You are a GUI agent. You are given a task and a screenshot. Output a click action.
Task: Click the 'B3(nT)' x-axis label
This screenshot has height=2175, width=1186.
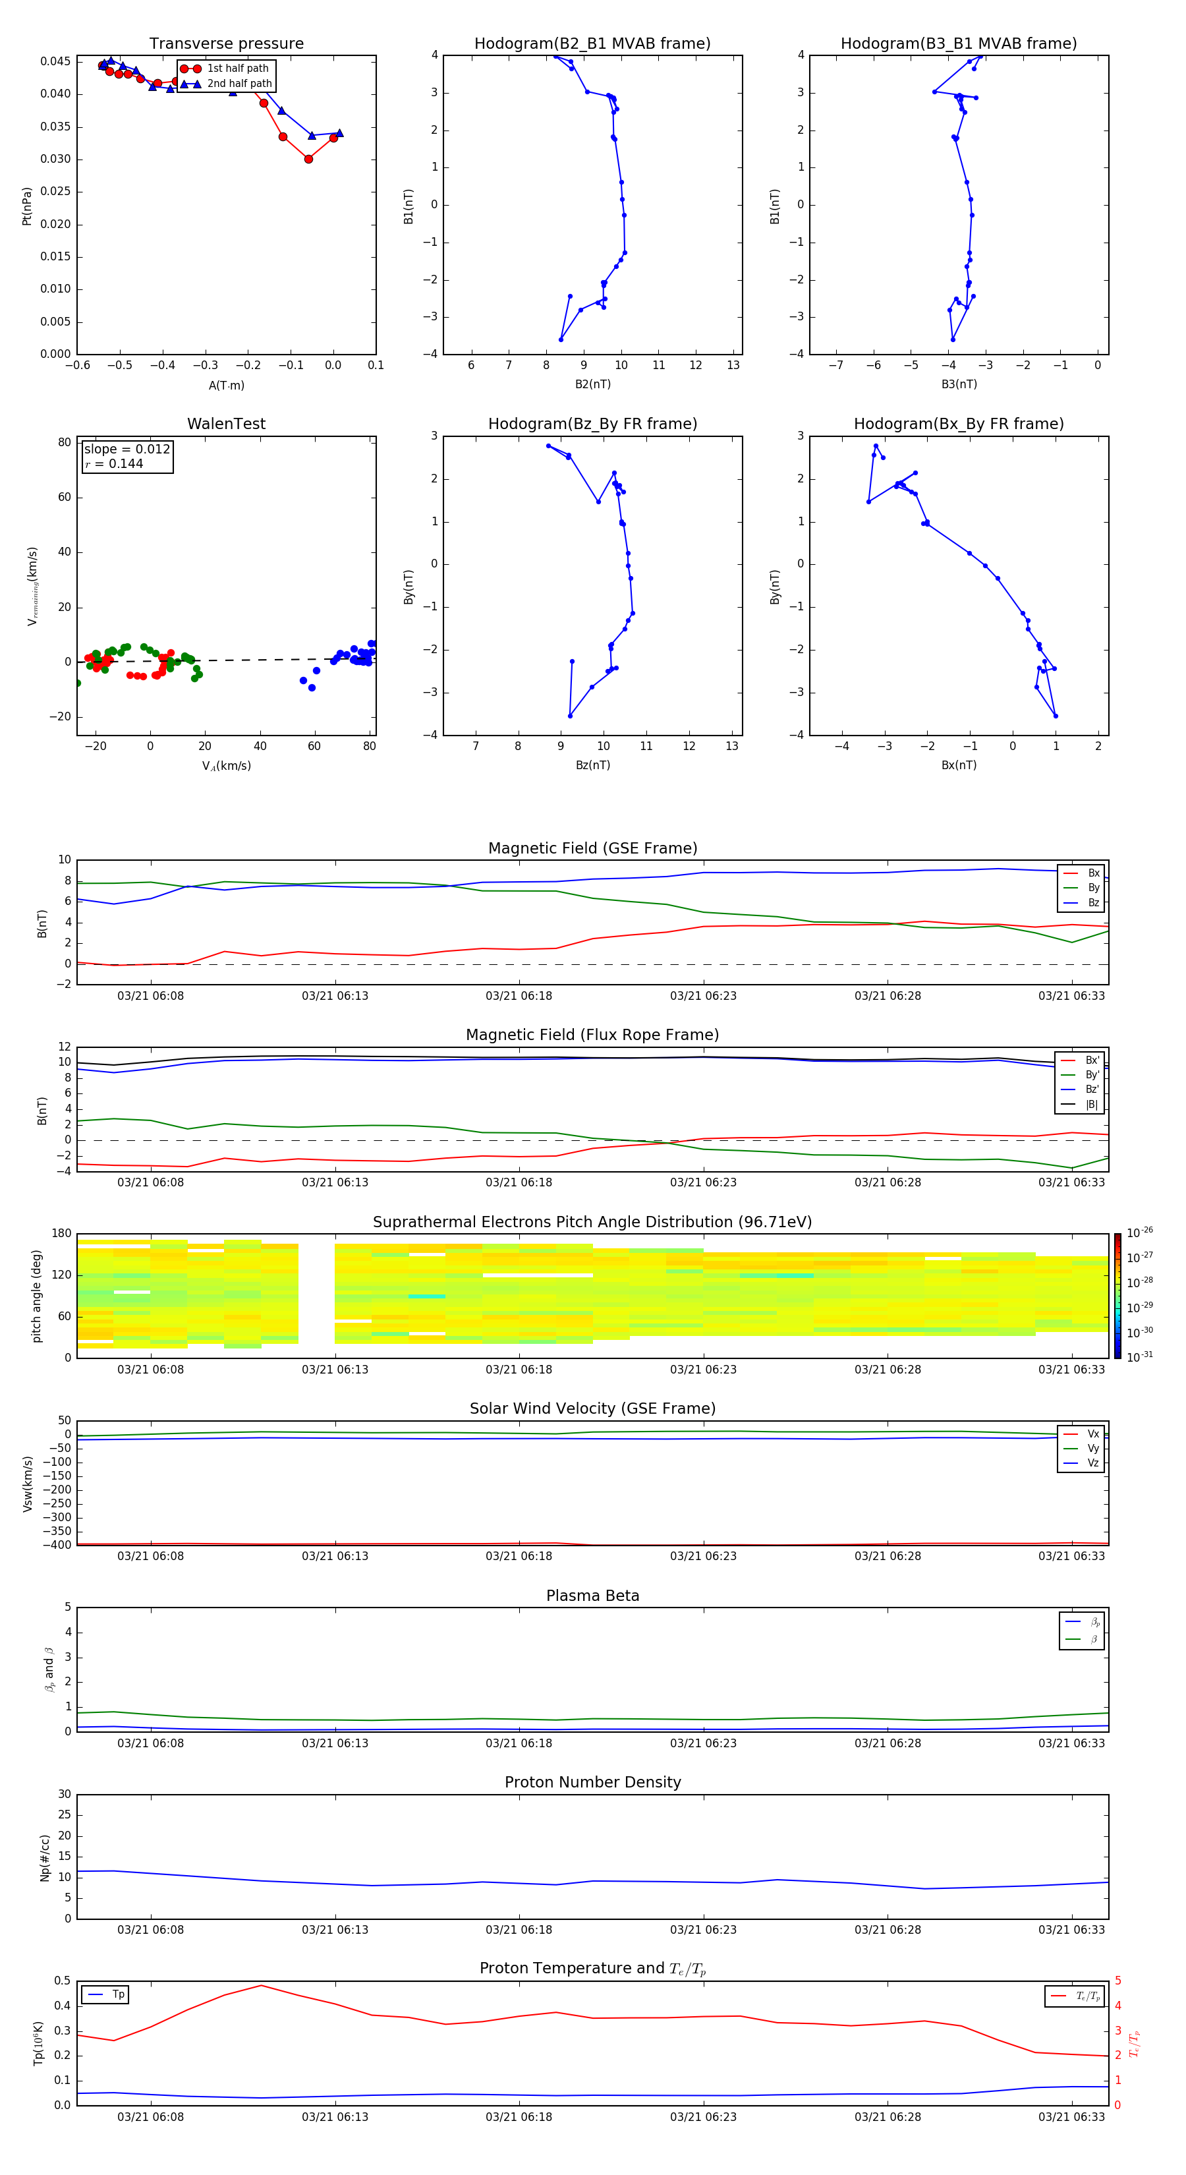click(959, 384)
